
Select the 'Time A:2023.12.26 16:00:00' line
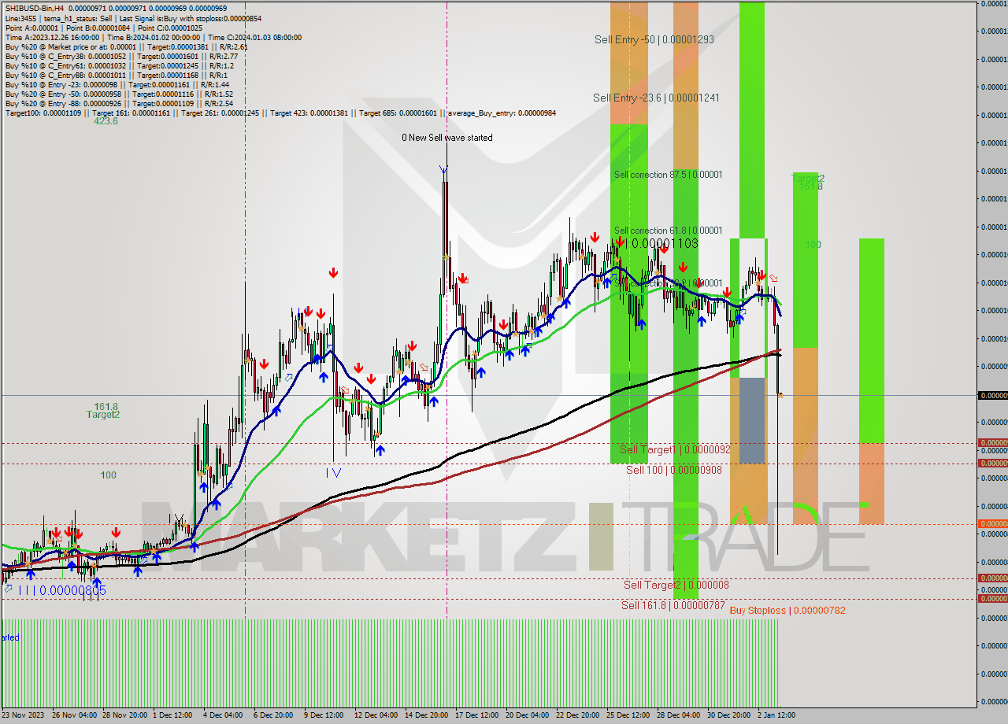(x=154, y=37)
